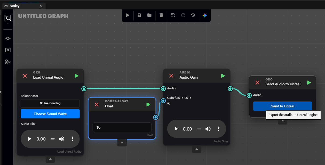Click the 1kSineTonePing asset field

(x=50, y=104)
